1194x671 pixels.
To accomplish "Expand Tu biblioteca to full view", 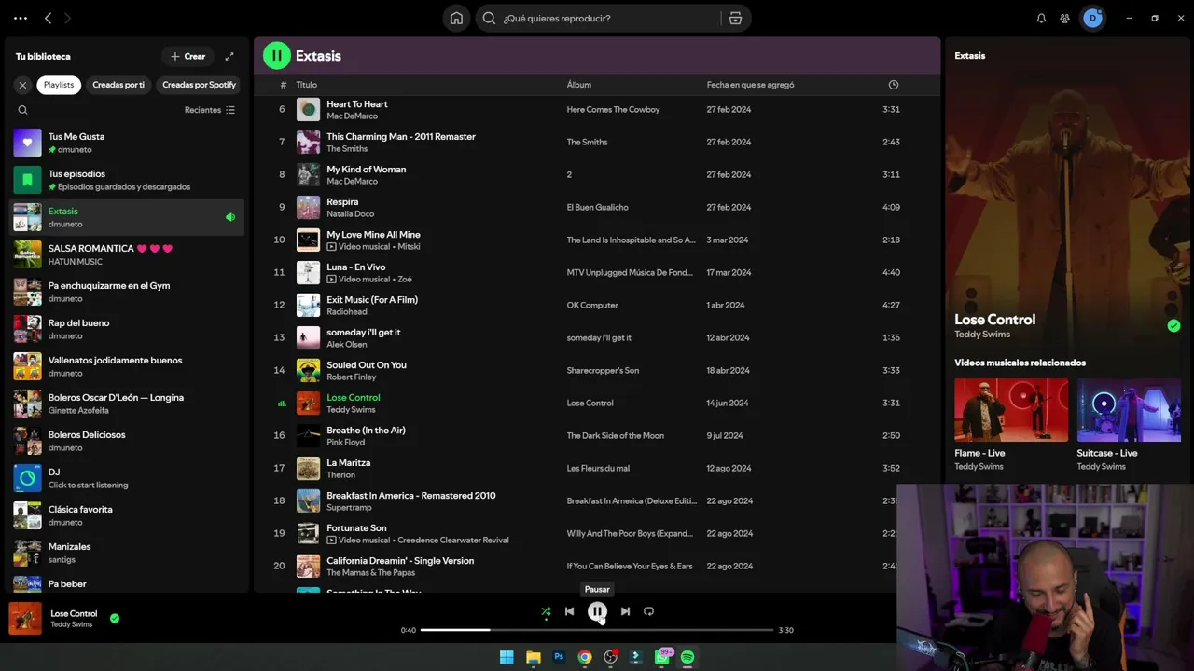I will pyautogui.click(x=229, y=56).
